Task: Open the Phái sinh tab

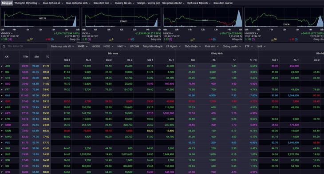Action: [212, 46]
